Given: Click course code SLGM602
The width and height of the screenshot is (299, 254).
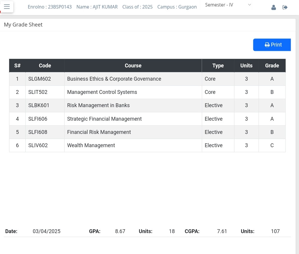Looking at the screenshot, I should (x=40, y=79).
